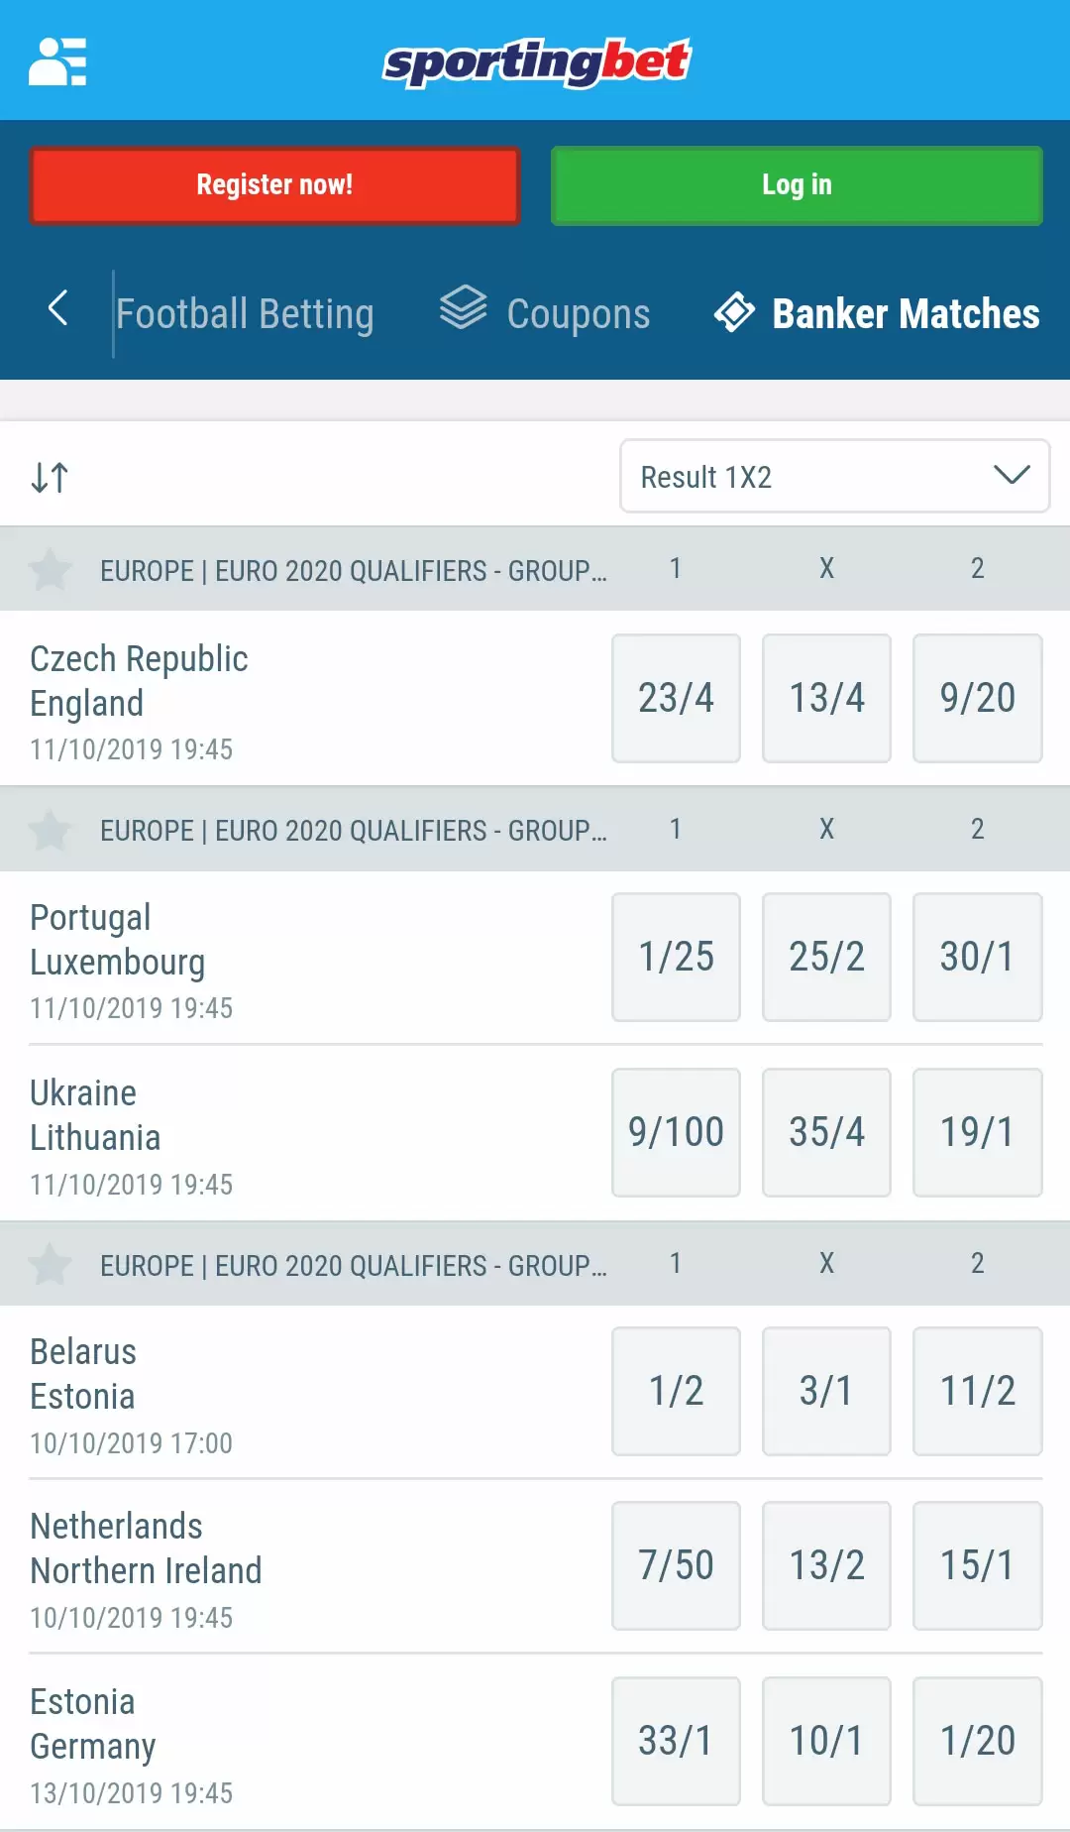Switch to the Football Betting tab

pyautogui.click(x=245, y=314)
